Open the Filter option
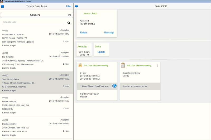Viewport: 211px width, 140px height. 69,6
